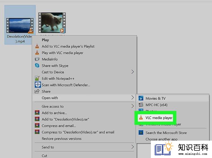Click the WinRAR icon beside Add to archive
212x158 pixels.
coord(37,113)
